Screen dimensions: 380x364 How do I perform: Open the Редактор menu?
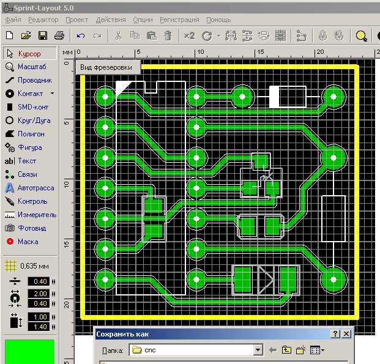(x=43, y=20)
